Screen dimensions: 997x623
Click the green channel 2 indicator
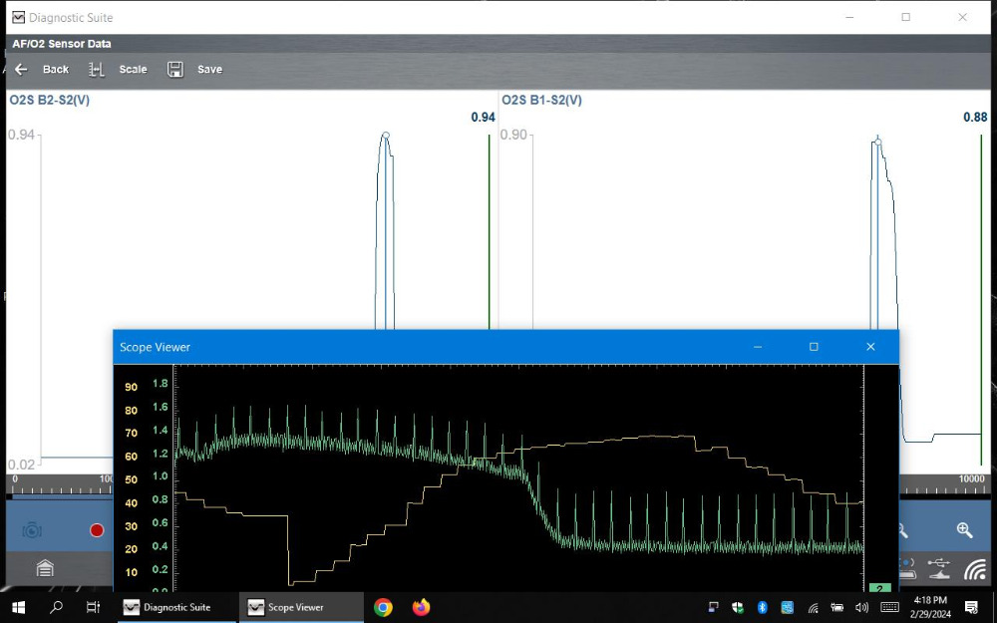tap(879, 588)
